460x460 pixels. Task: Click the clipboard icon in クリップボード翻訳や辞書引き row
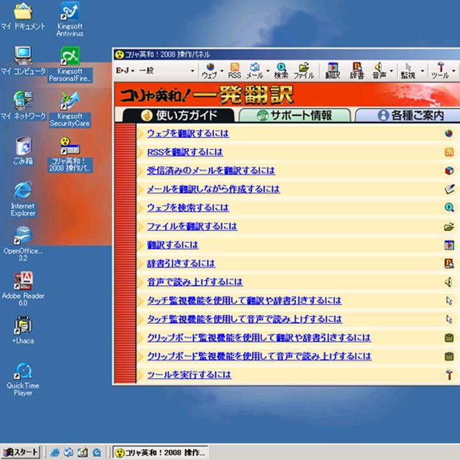click(449, 338)
